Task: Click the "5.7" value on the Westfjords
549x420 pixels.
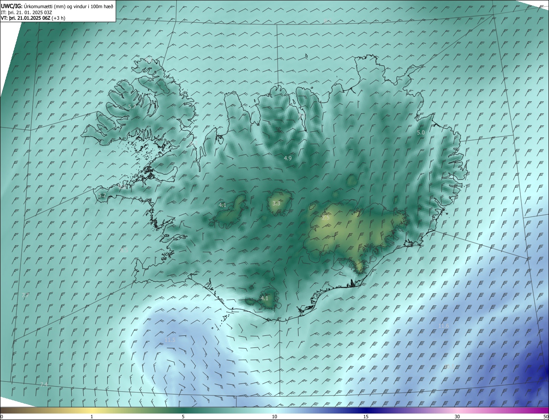Action: [x=132, y=107]
